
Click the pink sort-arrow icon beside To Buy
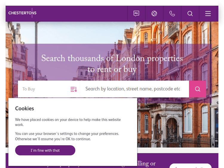pos(73,89)
